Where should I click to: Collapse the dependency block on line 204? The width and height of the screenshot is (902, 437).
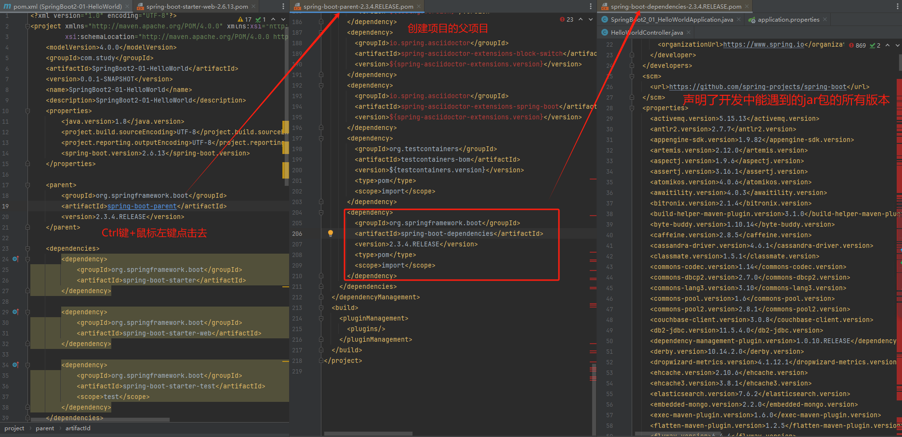321,212
